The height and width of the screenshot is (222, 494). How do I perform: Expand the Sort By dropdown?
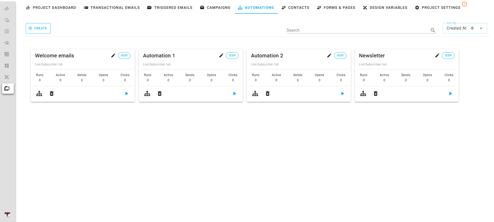[x=481, y=28]
